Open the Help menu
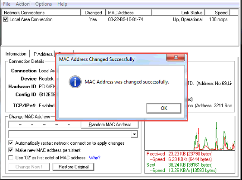 62,4
